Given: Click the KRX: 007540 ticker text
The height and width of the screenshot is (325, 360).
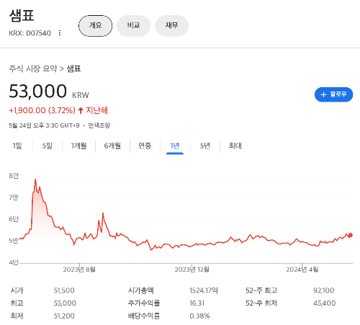Looking at the screenshot, I should pos(30,33).
